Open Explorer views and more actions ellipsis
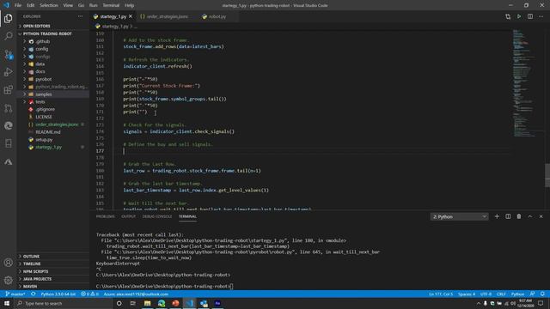The image size is (550, 309). 80,16
